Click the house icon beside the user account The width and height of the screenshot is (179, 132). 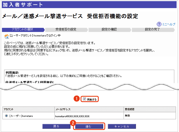[x=7, y=36]
